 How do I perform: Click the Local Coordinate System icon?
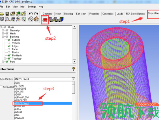tap(18, 19)
